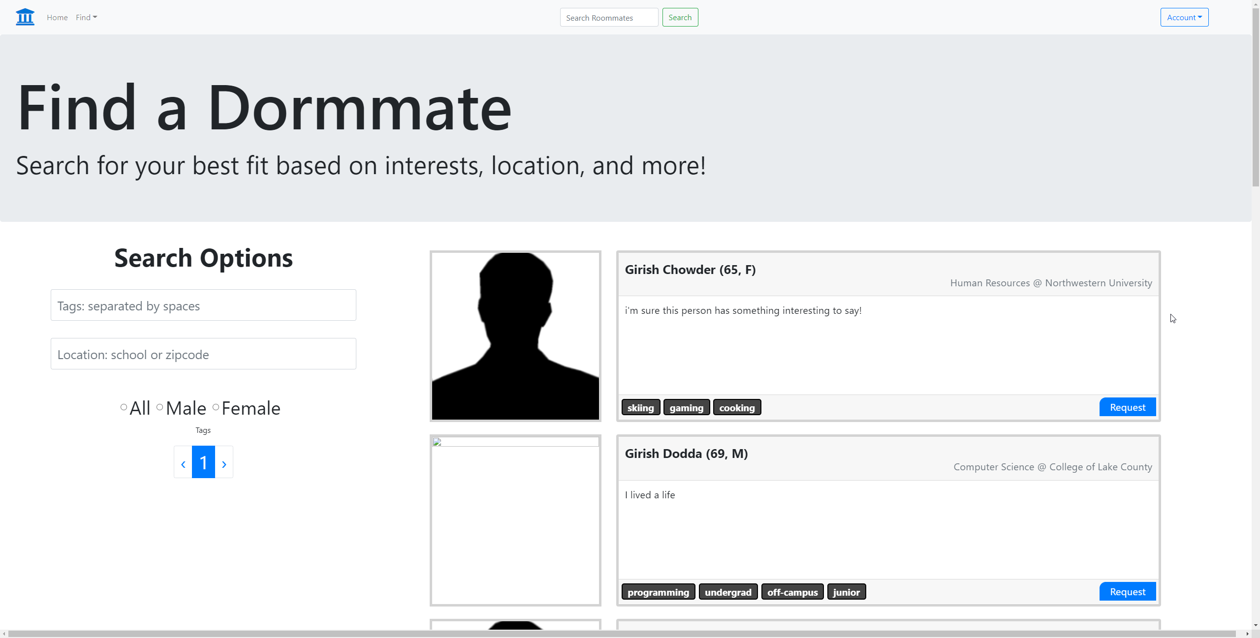
Task: Focus the Location school or zipcode field
Action: [203, 354]
